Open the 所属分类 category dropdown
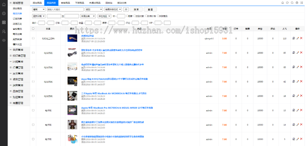The image size is (308, 146). coord(88,16)
